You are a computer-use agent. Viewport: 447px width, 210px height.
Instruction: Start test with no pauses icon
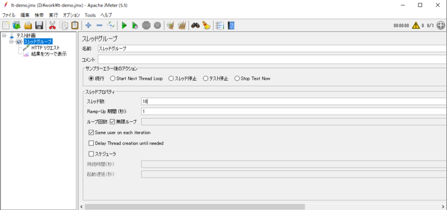pos(135,26)
